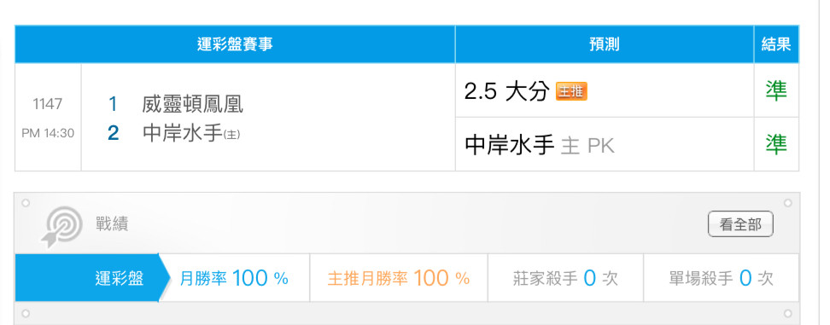Click the 預測 column header
830x325 pixels.
tap(605, 44)
